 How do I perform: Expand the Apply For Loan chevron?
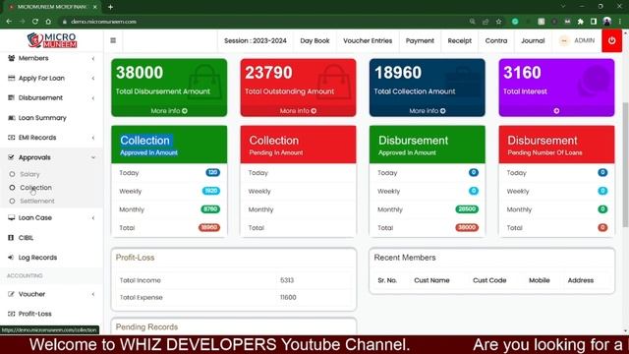pyautogui.click(x=93, y=79)
